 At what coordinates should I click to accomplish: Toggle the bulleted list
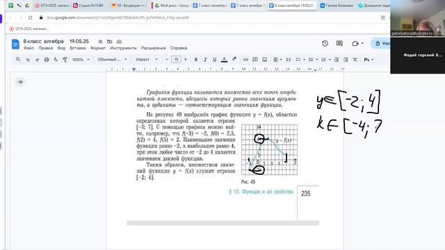coord(311,60)
